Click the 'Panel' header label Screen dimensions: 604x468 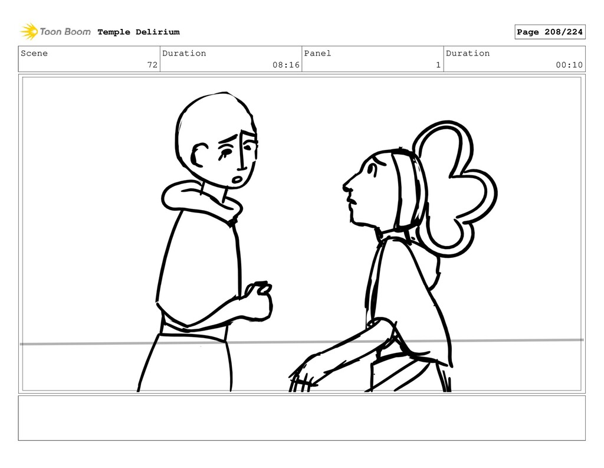click(317, 53)
